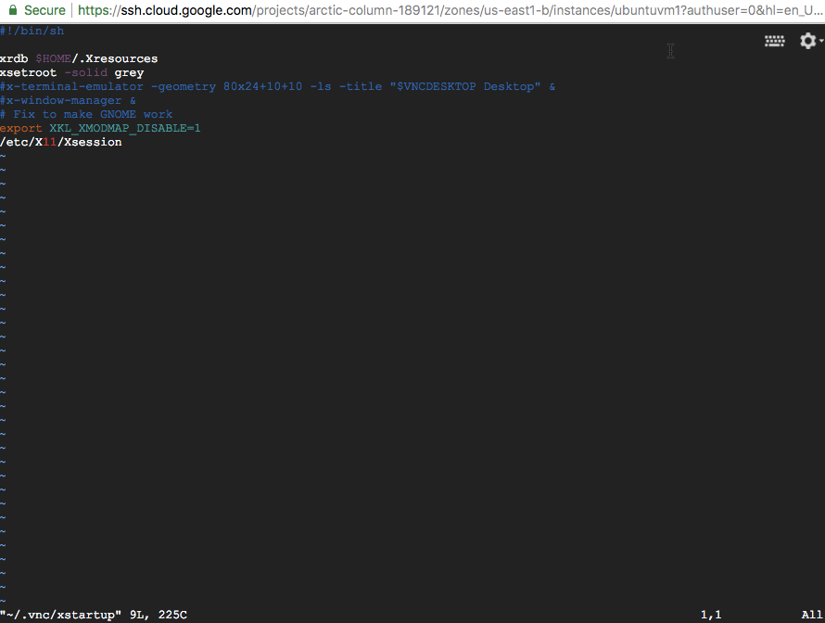This screenshot has width=825, height=623.
Task: Click the "9L, 225C" file info
Action: tap(159, 615)
